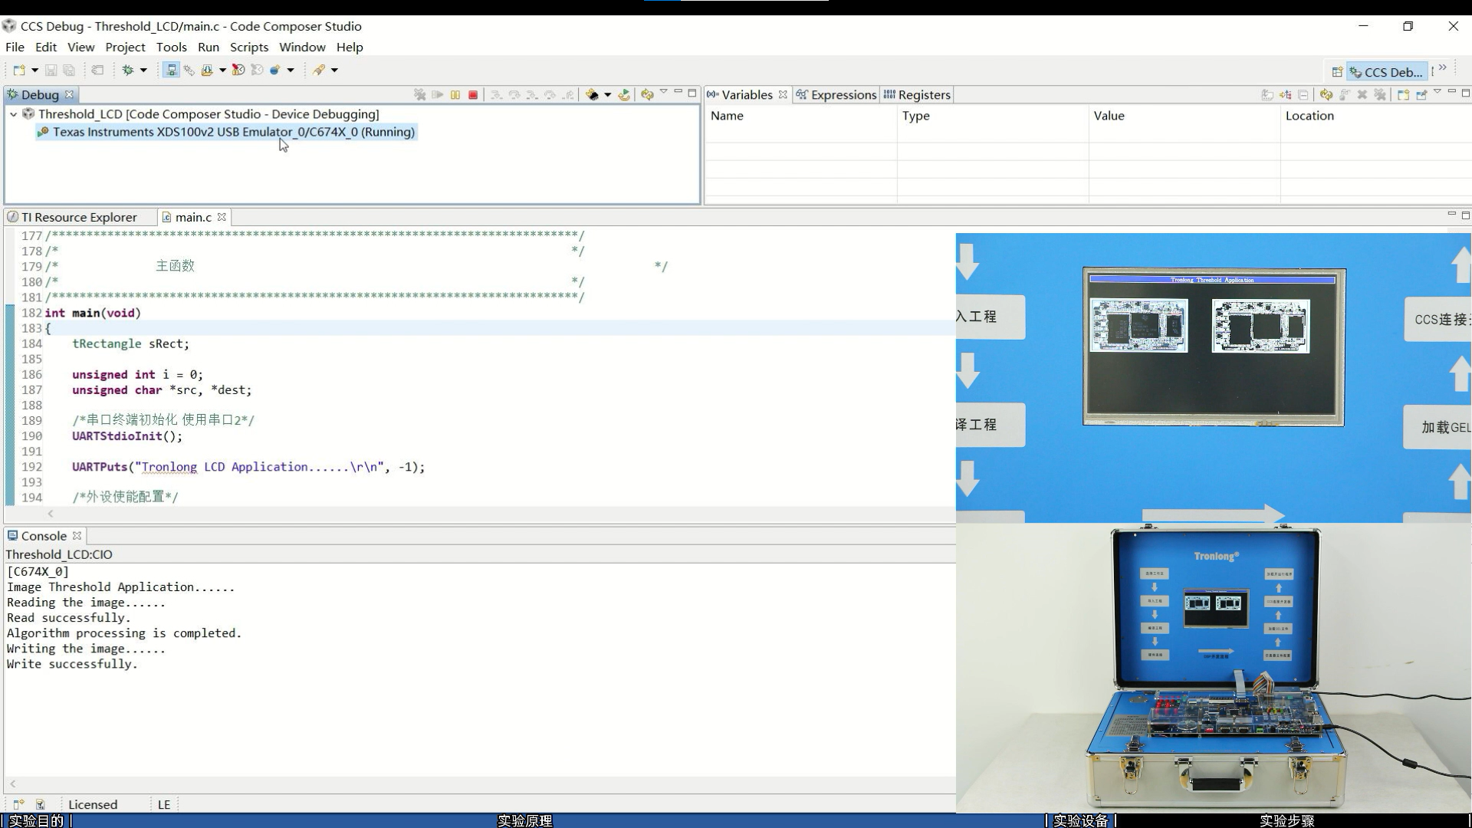1472x828 pixels.
Task: Close the main.c editor tab
Action: tap(222, 217)
